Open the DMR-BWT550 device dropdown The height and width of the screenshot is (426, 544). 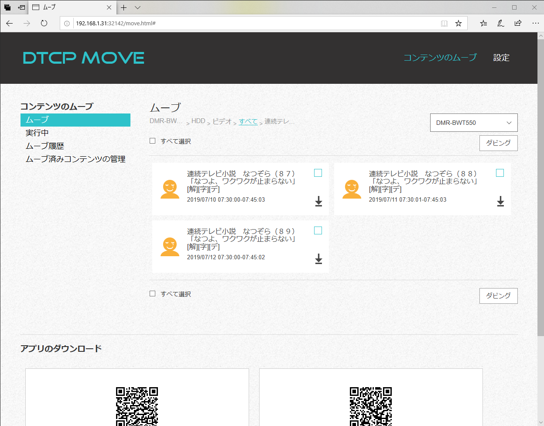474,123
